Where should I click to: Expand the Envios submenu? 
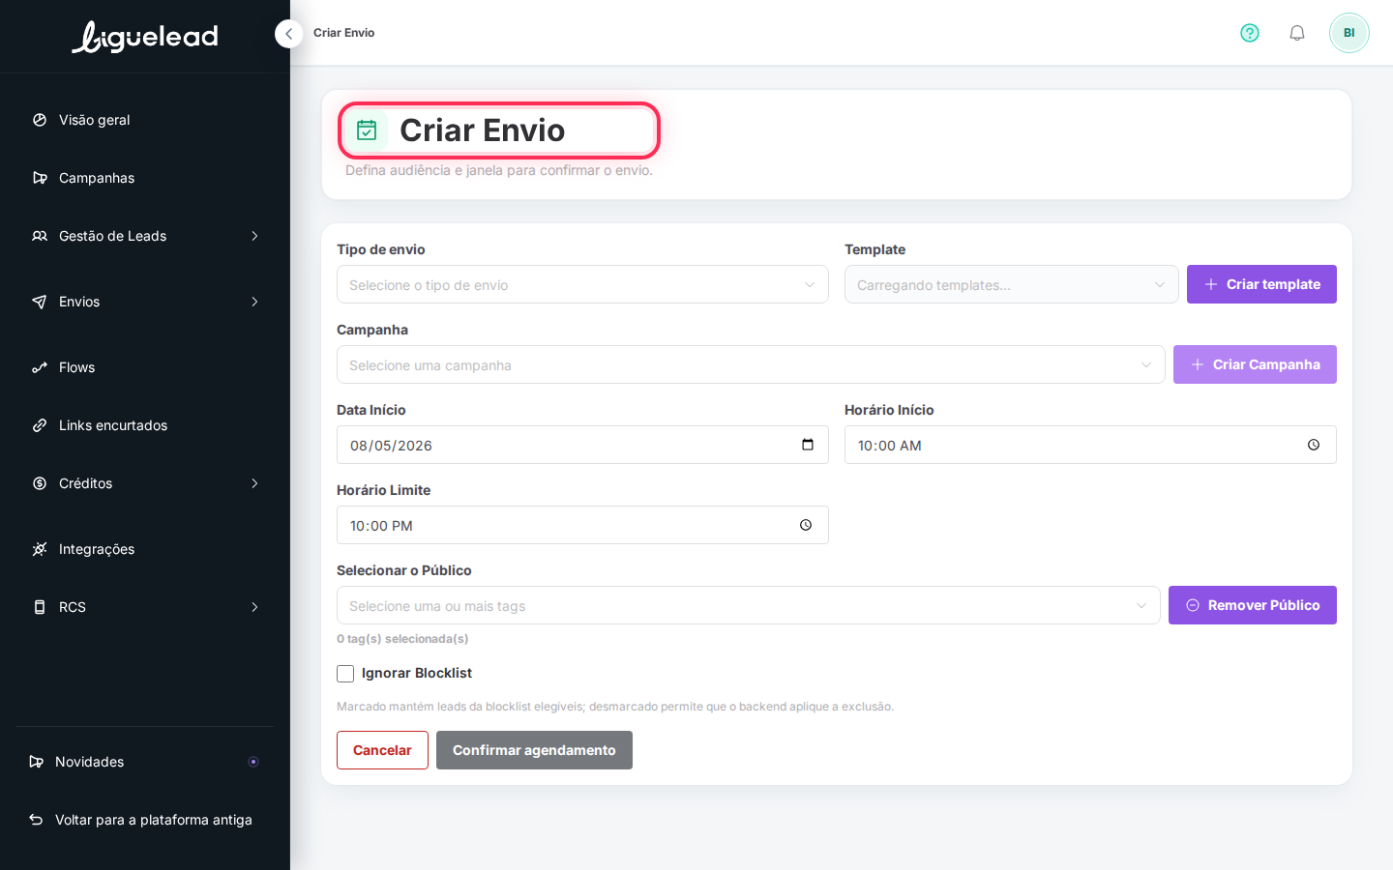coord(254,302)
